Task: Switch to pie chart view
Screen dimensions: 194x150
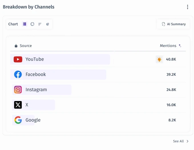Action: tap(48, 24)
